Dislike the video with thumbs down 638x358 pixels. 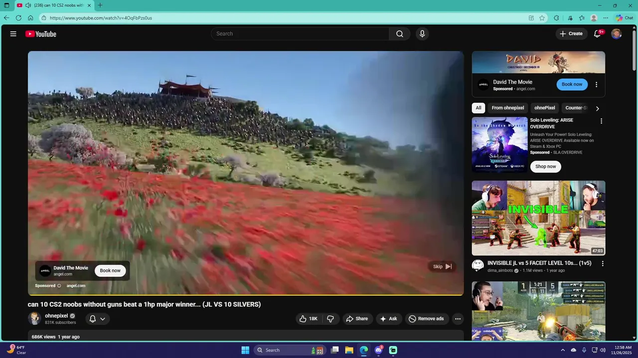[330, 319]
